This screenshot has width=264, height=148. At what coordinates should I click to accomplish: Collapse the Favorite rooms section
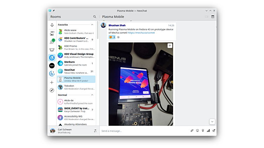coord(92,25)
